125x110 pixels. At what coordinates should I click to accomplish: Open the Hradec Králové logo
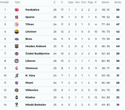pyautogui.click(x=16, y=46)
